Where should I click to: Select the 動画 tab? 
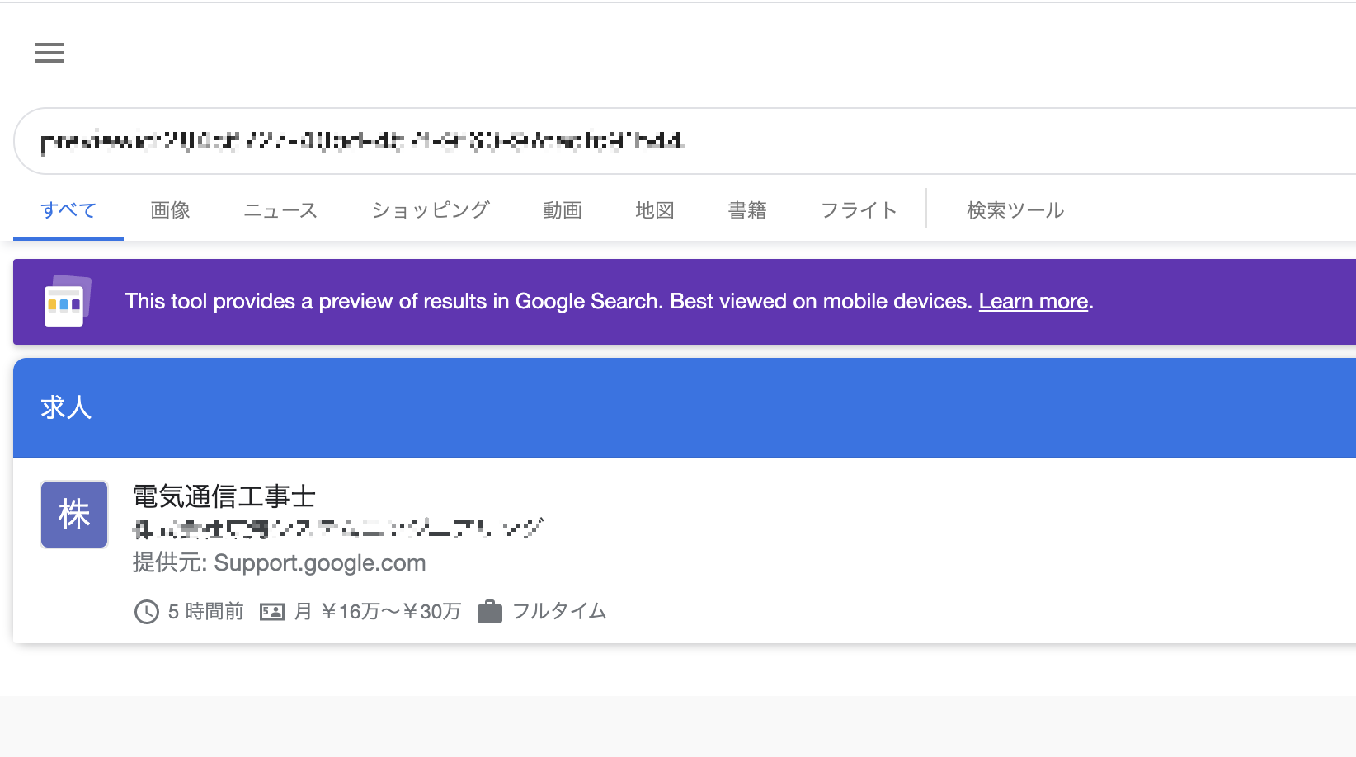563,210
